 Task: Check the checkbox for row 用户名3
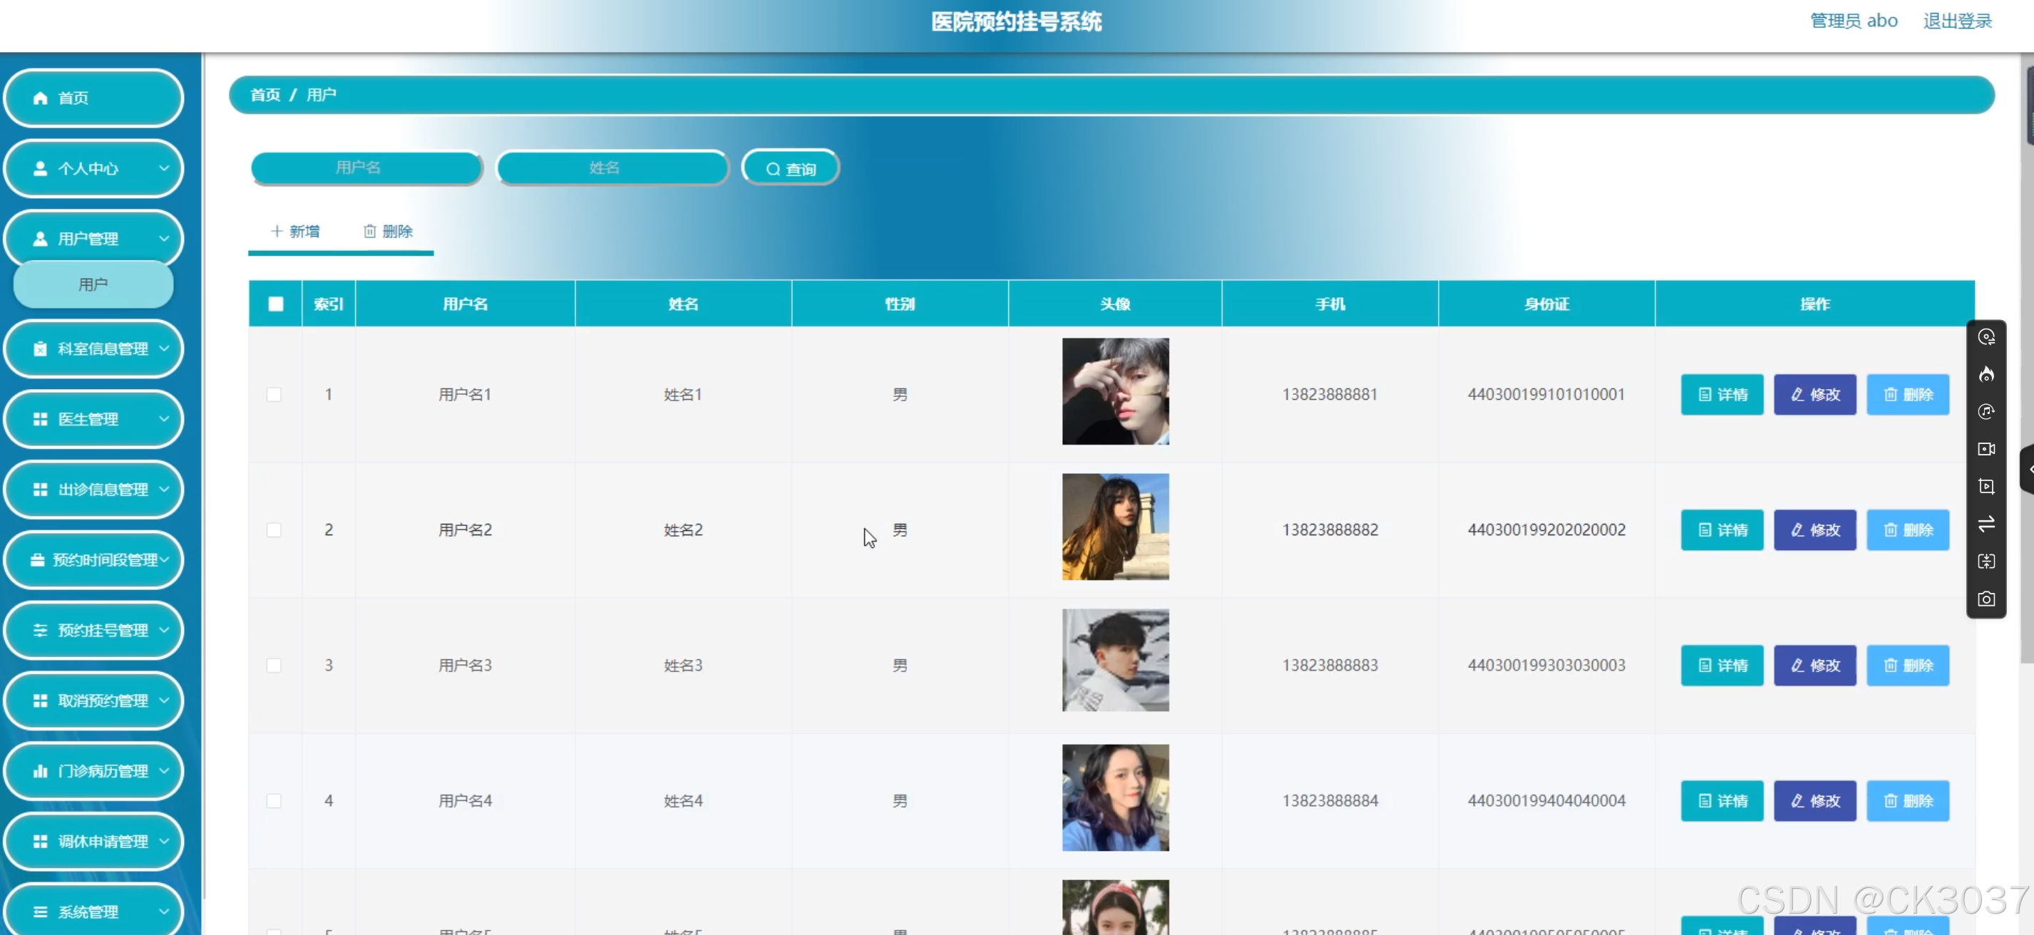(274, 665)
